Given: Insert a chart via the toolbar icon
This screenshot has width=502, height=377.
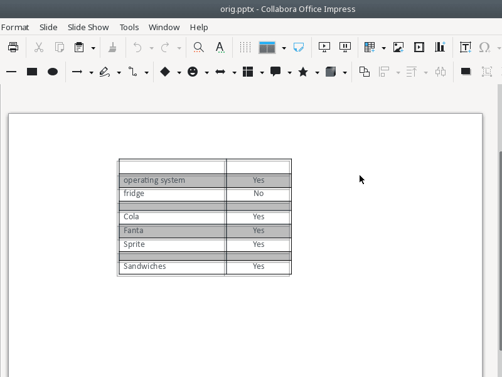Looking at the screenshot, I should click(439, 46).
